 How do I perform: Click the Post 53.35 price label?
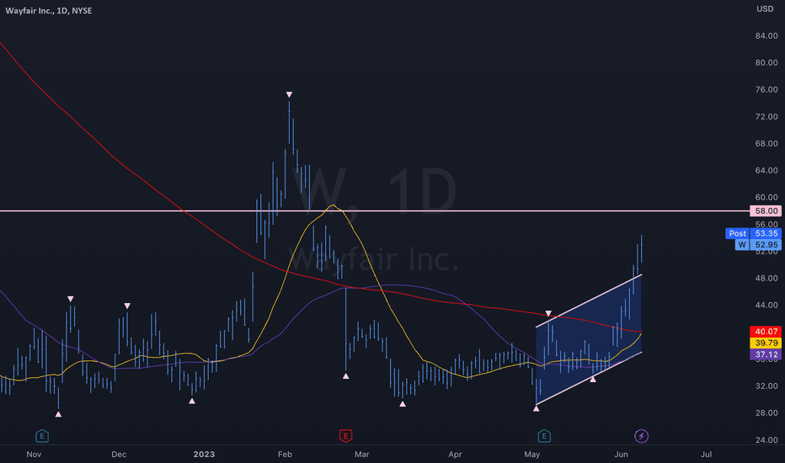[753, 233]
